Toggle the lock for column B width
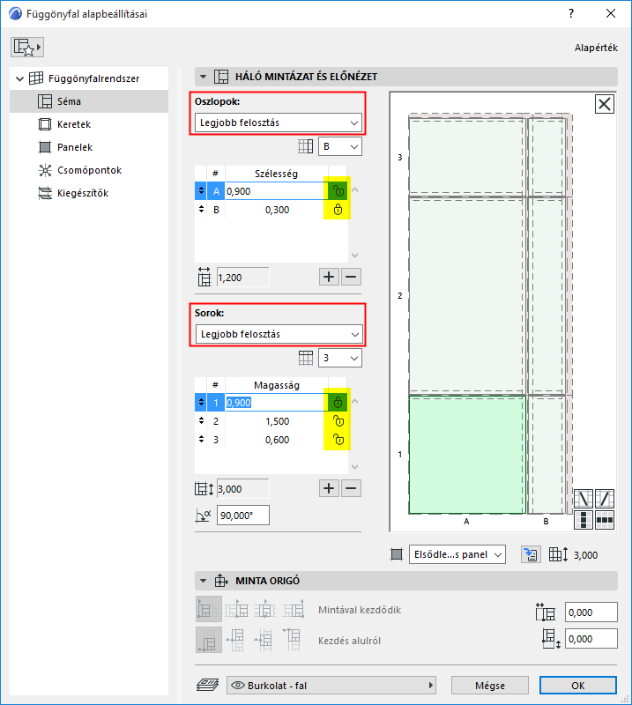Viewport: 632px width, 705px height. [338, 210]
